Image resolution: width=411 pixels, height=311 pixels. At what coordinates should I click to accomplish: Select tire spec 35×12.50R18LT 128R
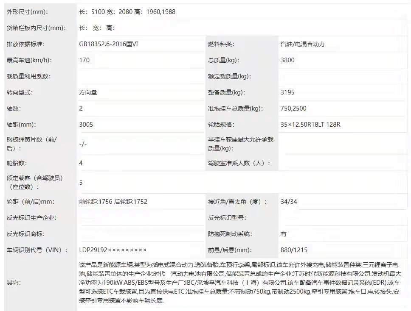(310, 125)
